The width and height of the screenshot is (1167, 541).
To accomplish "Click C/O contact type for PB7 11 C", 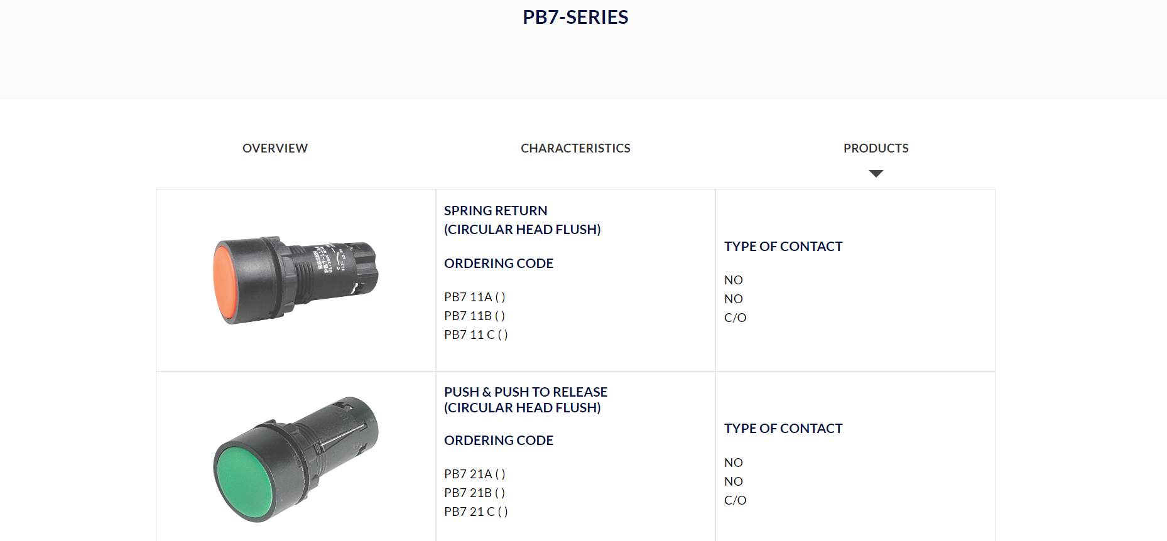I will [735, 318].
